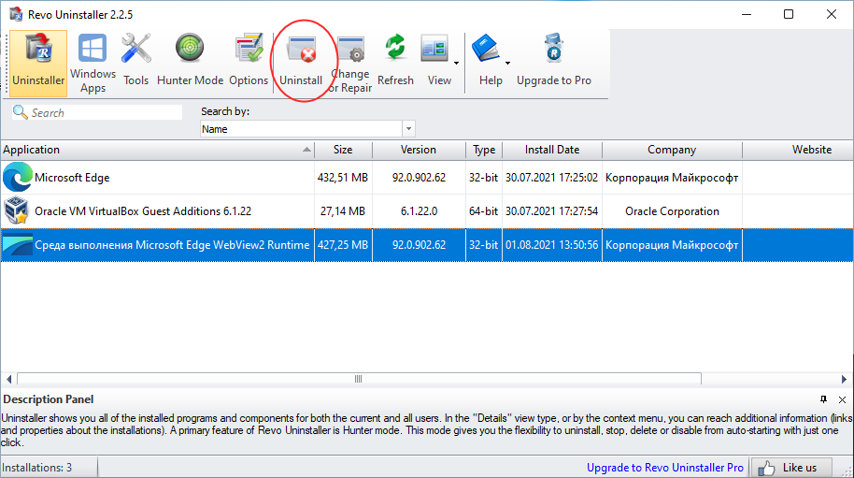Activate Hunter Mode target icon
The width and height of the screenshot is (854, 478).
tap(190, 62)
